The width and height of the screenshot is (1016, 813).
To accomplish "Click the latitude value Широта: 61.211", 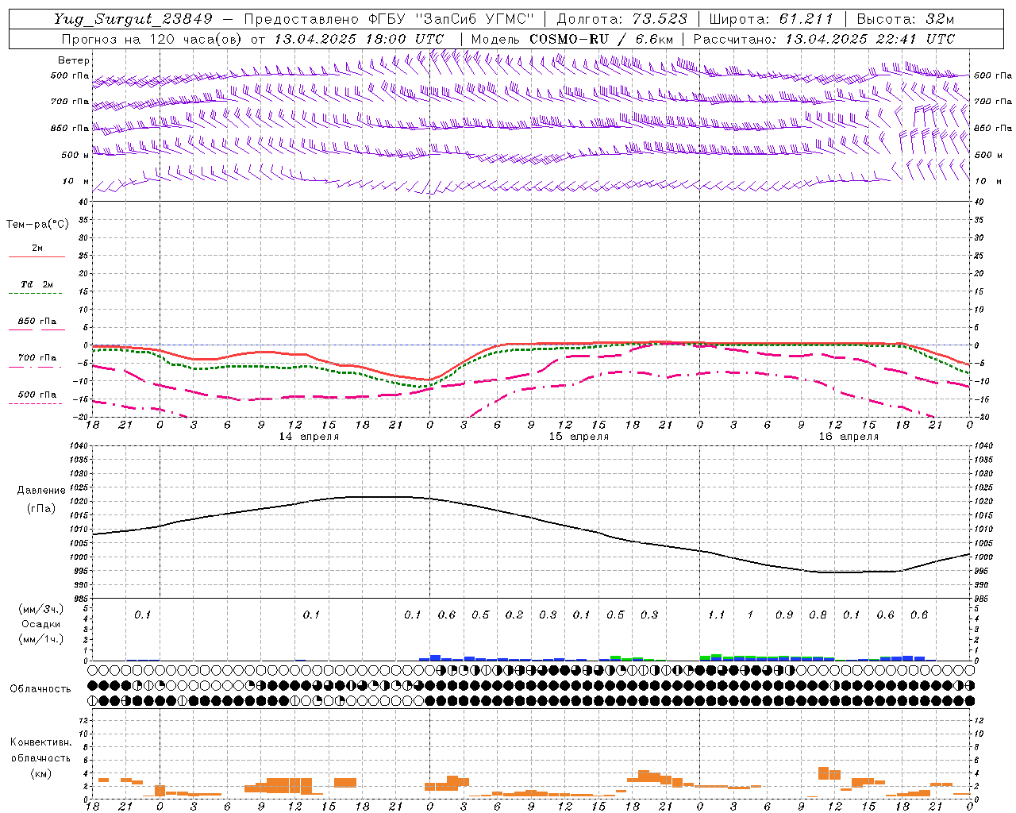I will [x=771, y=19].
